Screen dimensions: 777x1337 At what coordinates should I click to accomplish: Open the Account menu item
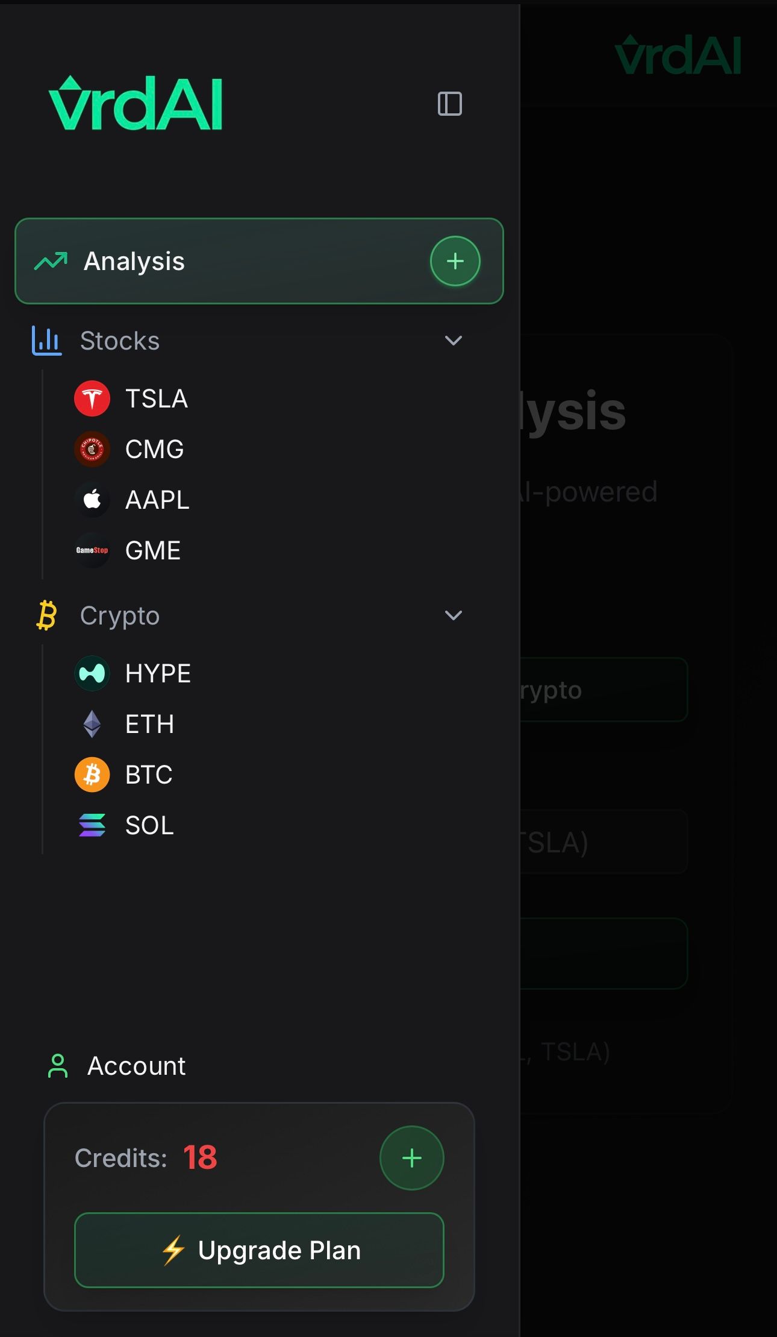136,1066
